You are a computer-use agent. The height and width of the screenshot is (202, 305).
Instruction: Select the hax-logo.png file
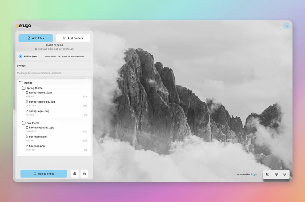click(x=57, y=148)
